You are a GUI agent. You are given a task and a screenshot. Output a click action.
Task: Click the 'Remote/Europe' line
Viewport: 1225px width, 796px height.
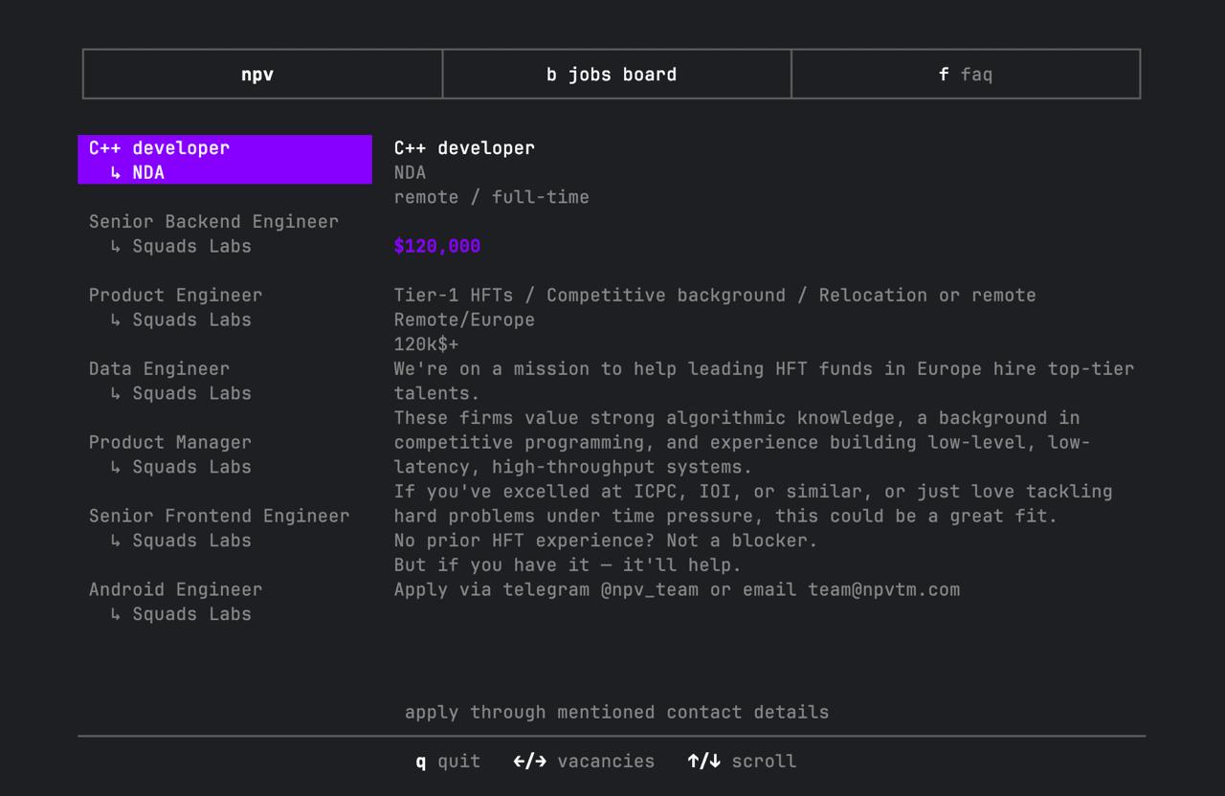point(464,320)
